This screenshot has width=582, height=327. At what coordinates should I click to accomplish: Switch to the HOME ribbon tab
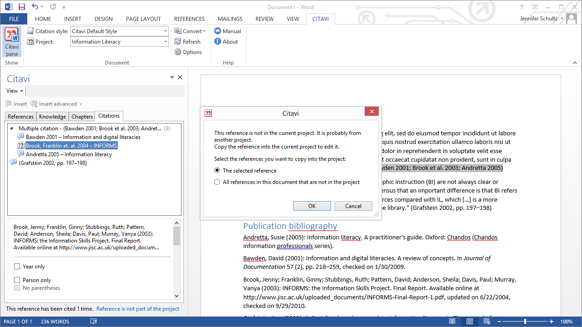pos(43,19)
